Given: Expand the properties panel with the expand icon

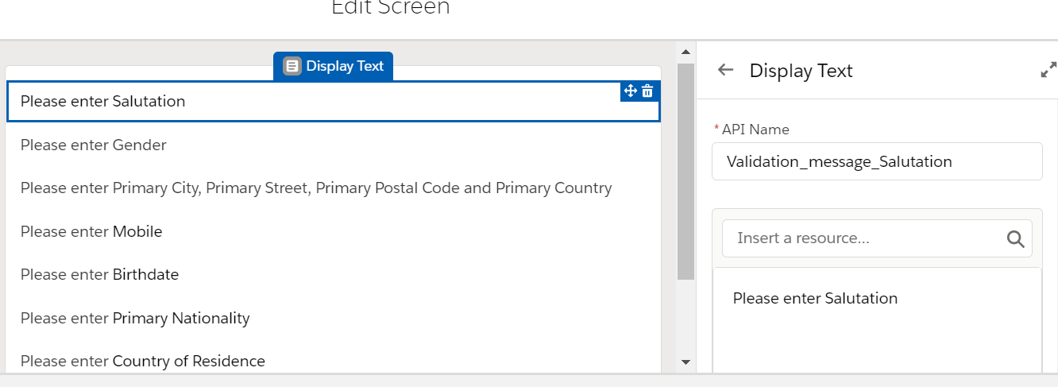Looking at the screenshot, I should (1048, 71).
